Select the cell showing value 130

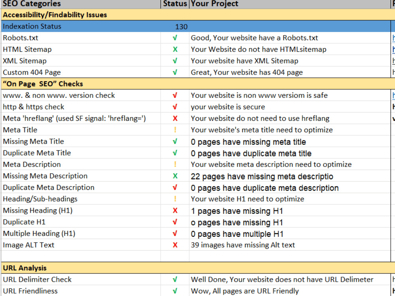click(175, 26)
